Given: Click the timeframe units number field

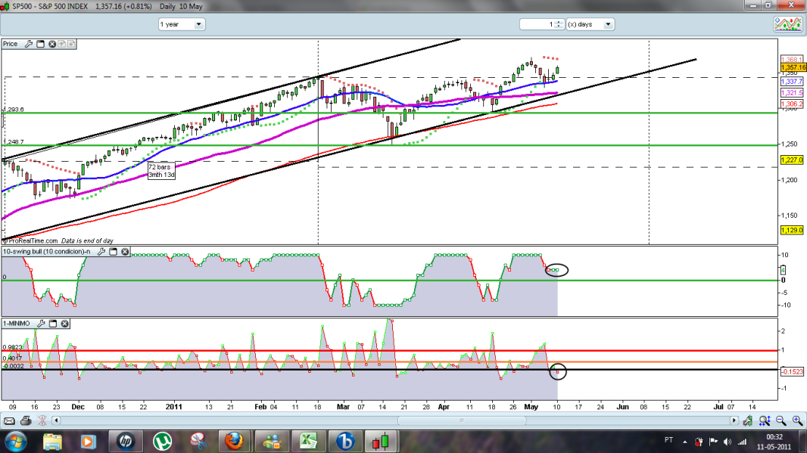Looking at the screenshot, I should (537, 24).
